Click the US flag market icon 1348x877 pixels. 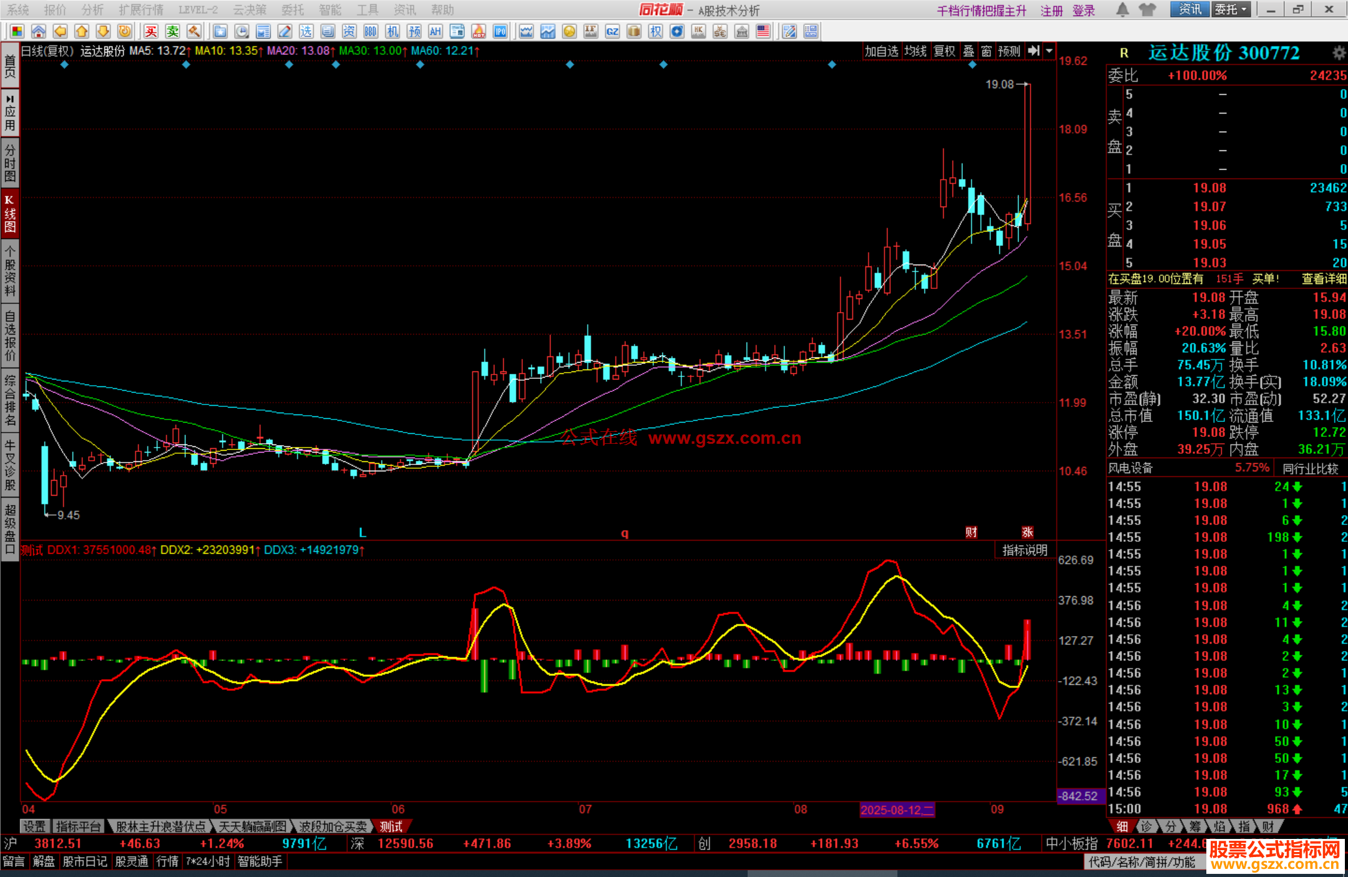click(763, 31)
